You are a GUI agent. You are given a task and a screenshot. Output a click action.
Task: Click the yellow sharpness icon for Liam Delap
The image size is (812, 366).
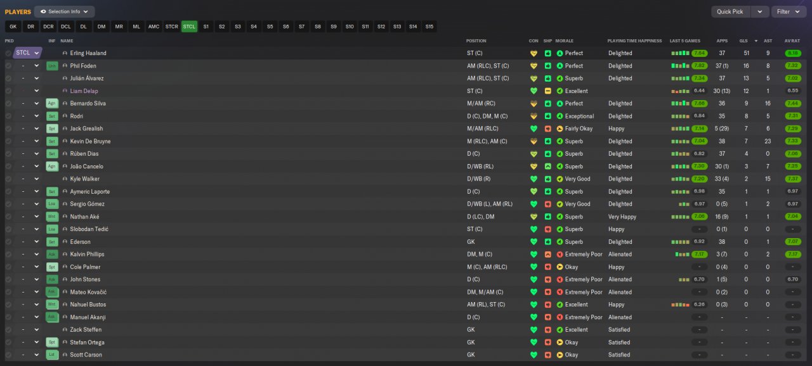[547, 91]
